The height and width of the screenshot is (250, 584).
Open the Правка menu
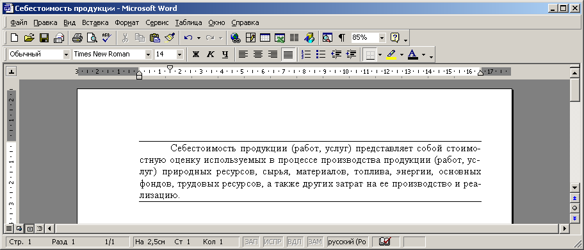pos(45,22)
